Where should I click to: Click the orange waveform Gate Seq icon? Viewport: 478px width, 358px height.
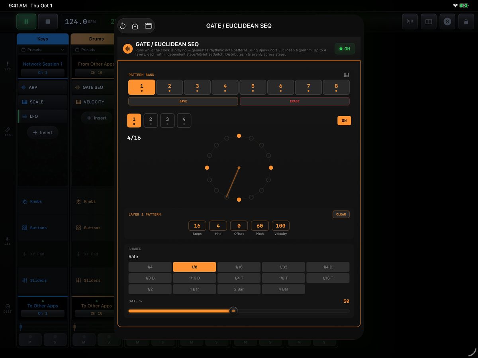pyautogui.click(x=128, y=49)
